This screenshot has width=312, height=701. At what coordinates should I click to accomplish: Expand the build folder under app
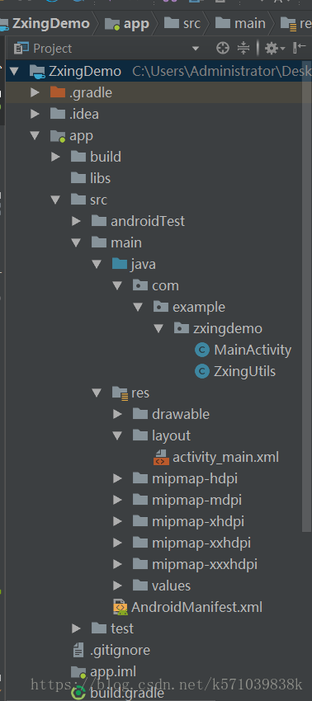click(x=55, y=157)
